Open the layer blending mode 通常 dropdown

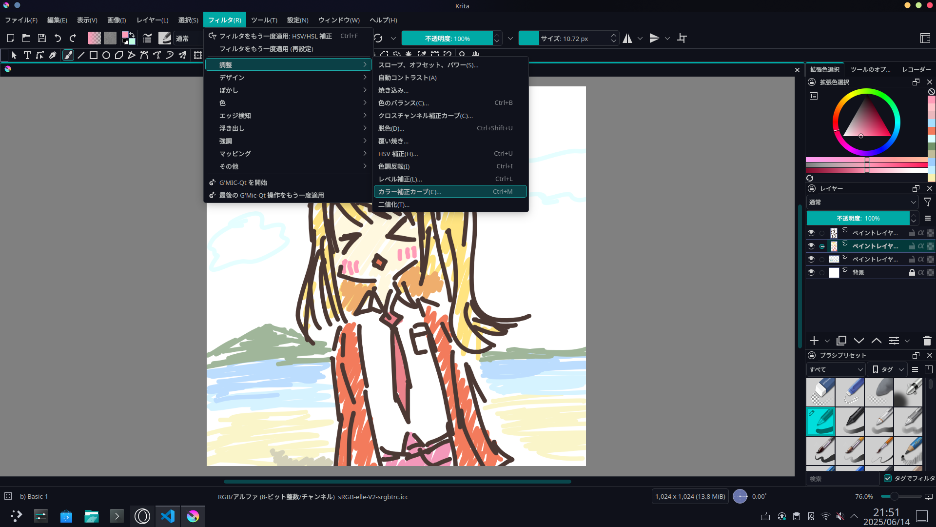(x=862, y=202)
